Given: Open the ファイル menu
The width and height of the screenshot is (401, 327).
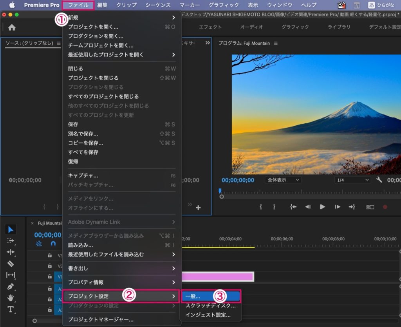Looking at the screenshot, I should (x=78, y=5).
